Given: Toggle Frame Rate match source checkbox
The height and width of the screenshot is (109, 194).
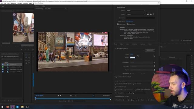Looking at the screenshot, I should pyautogui.click(x=154, y=63).
